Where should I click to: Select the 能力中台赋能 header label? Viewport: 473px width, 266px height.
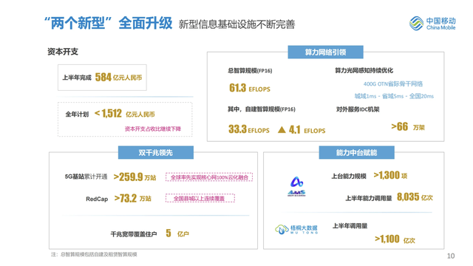(356, 153)
